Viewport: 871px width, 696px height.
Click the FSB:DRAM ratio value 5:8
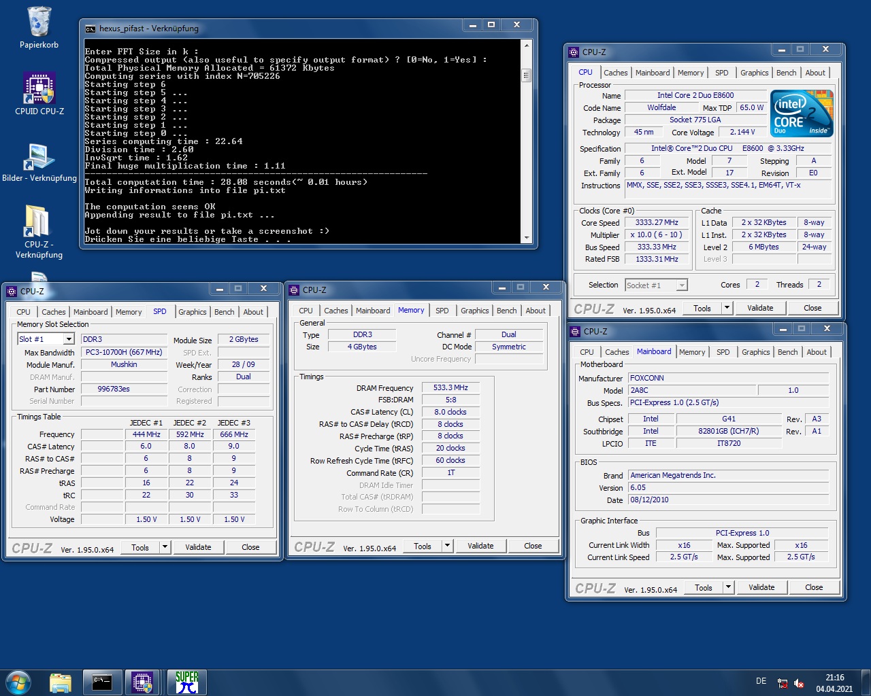[x=450, y=400]
